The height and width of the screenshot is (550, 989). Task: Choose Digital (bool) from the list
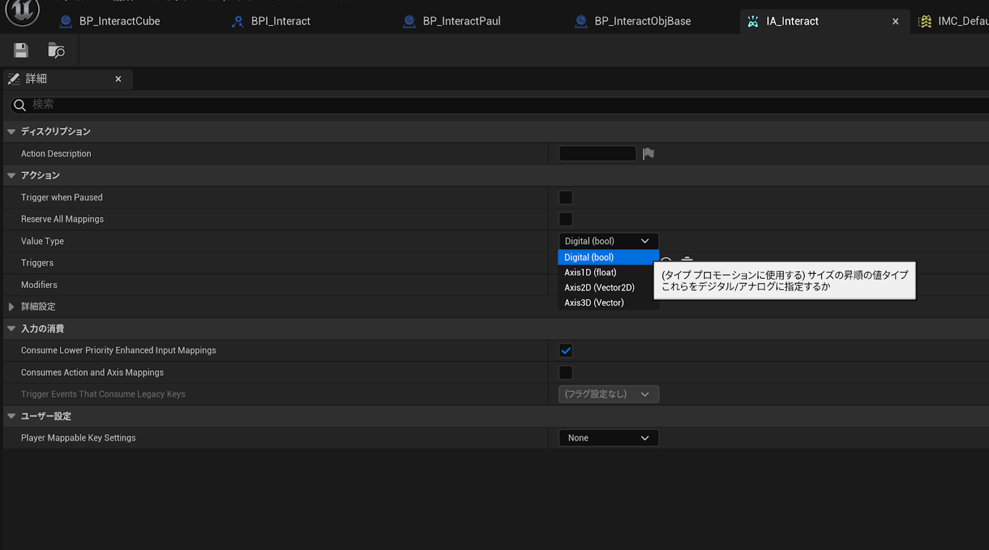[609, 257]
